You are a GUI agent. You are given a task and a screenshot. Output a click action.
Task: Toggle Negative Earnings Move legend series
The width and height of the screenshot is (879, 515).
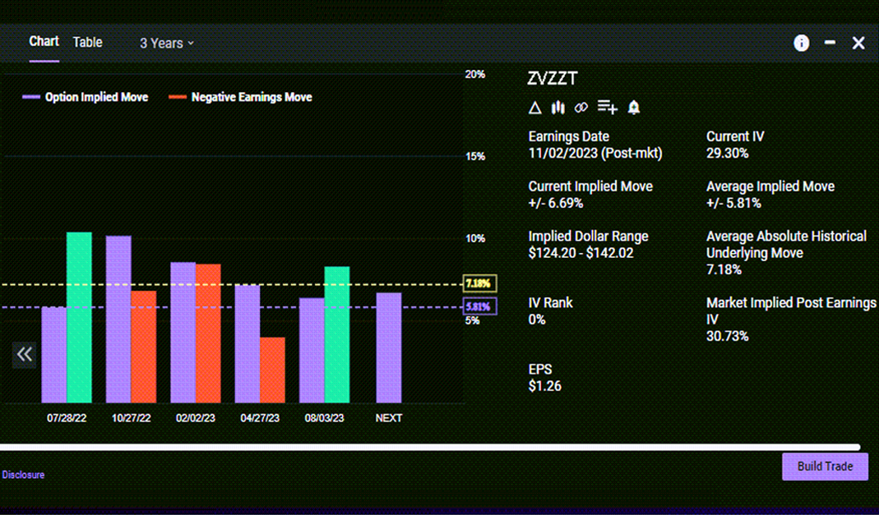click(240, 97)
